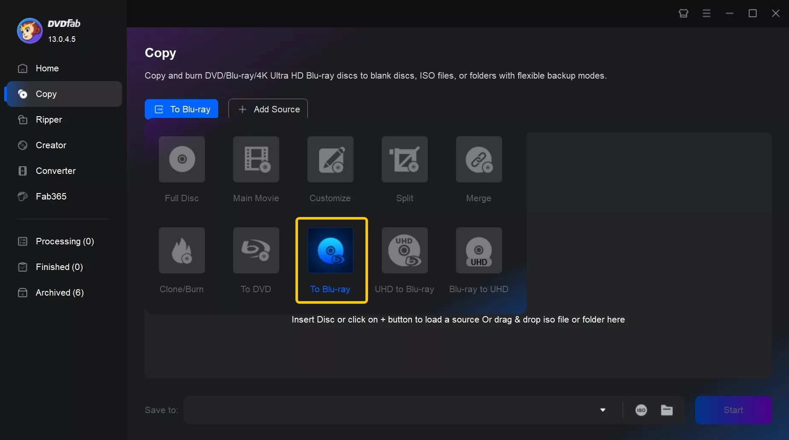Viewport: 789px width, 440px height.
Task: Expand the Save to destination dropdown
Action: click(603, 410)
